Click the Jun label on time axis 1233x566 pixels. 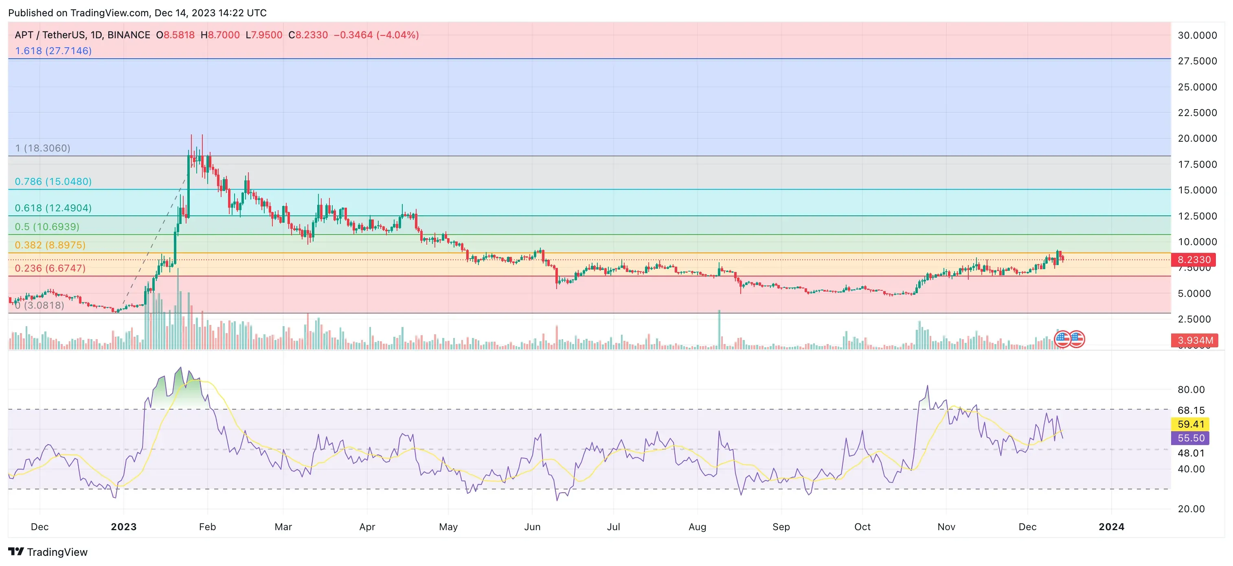tap(532, 526)
